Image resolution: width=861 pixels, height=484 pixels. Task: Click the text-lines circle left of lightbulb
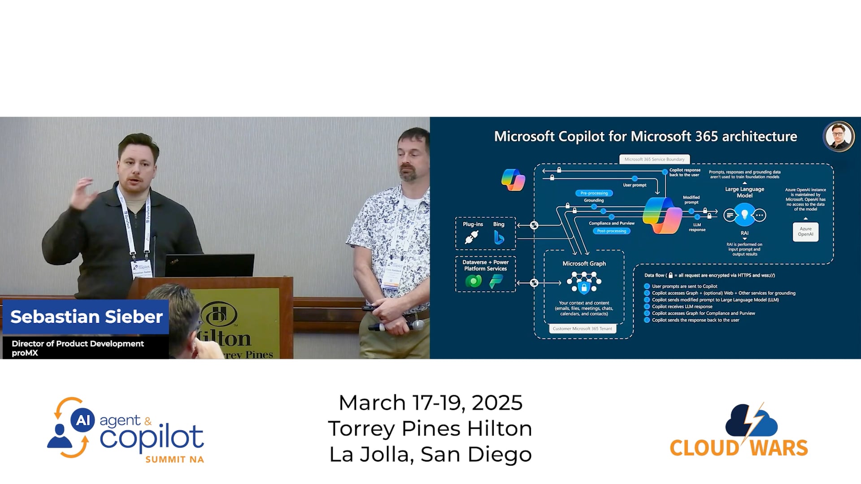click(x=730, y=216)
